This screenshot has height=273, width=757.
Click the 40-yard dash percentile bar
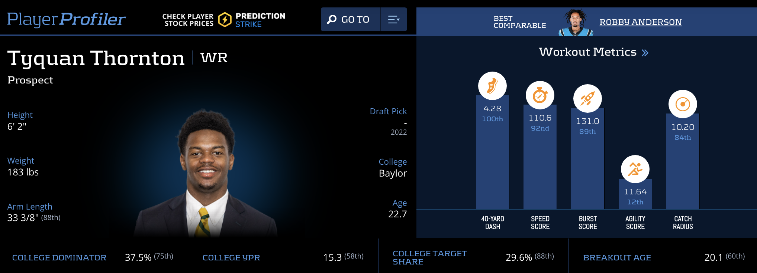tap(492, 163)
